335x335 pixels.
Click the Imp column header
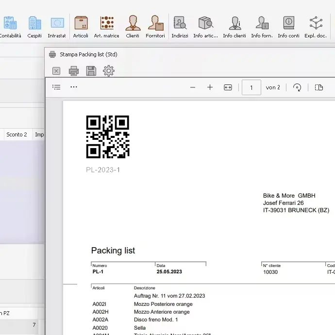pyautogui.click(x=39, y=134)
